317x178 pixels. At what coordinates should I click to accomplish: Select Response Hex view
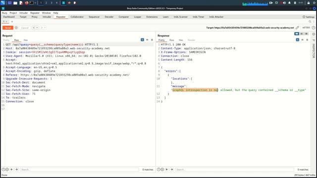tap(181, 40)
